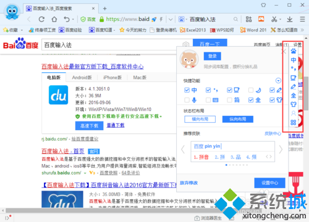The width and height of the screenshot is (309, 222).
Task: Check the microphone voice input checkbox
Action: coord(187,100)
